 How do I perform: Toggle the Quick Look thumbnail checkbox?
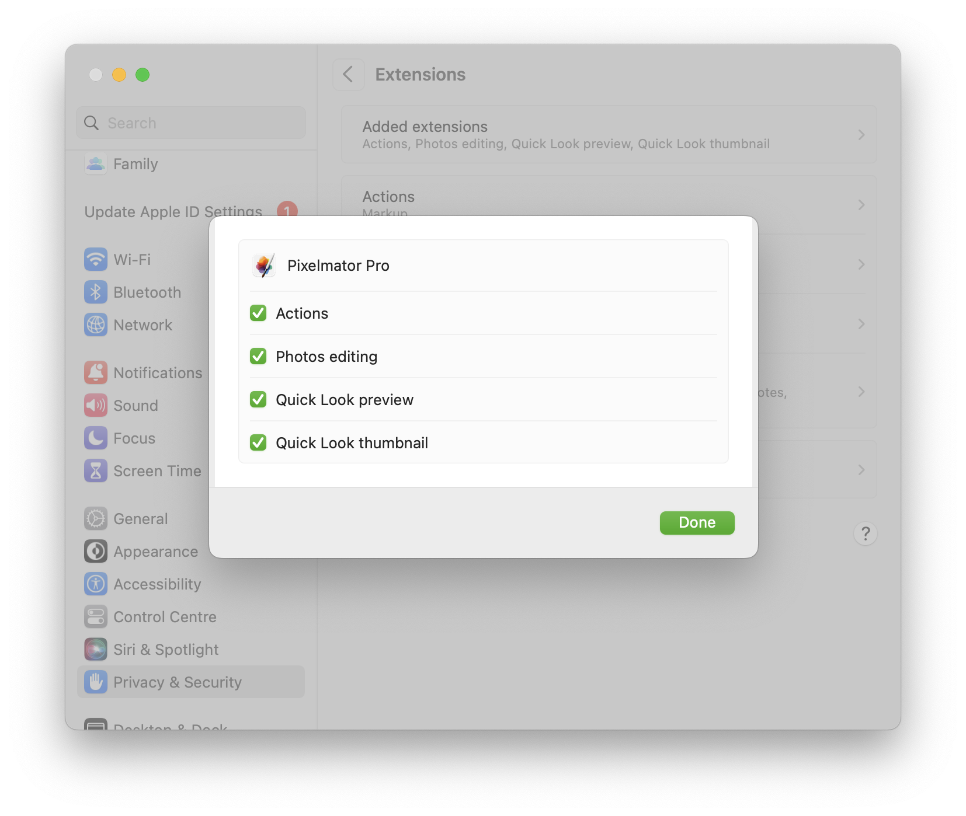(x=258, y=443)
